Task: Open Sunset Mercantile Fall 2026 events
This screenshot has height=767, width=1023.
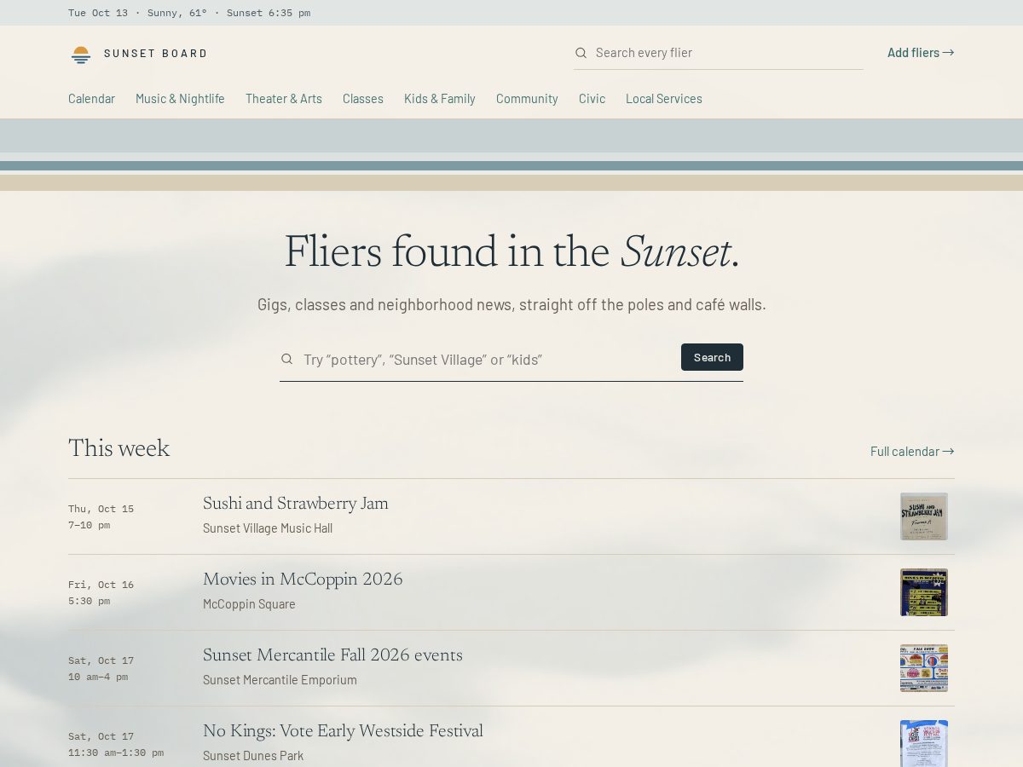Action: click(x=332, y=655)
